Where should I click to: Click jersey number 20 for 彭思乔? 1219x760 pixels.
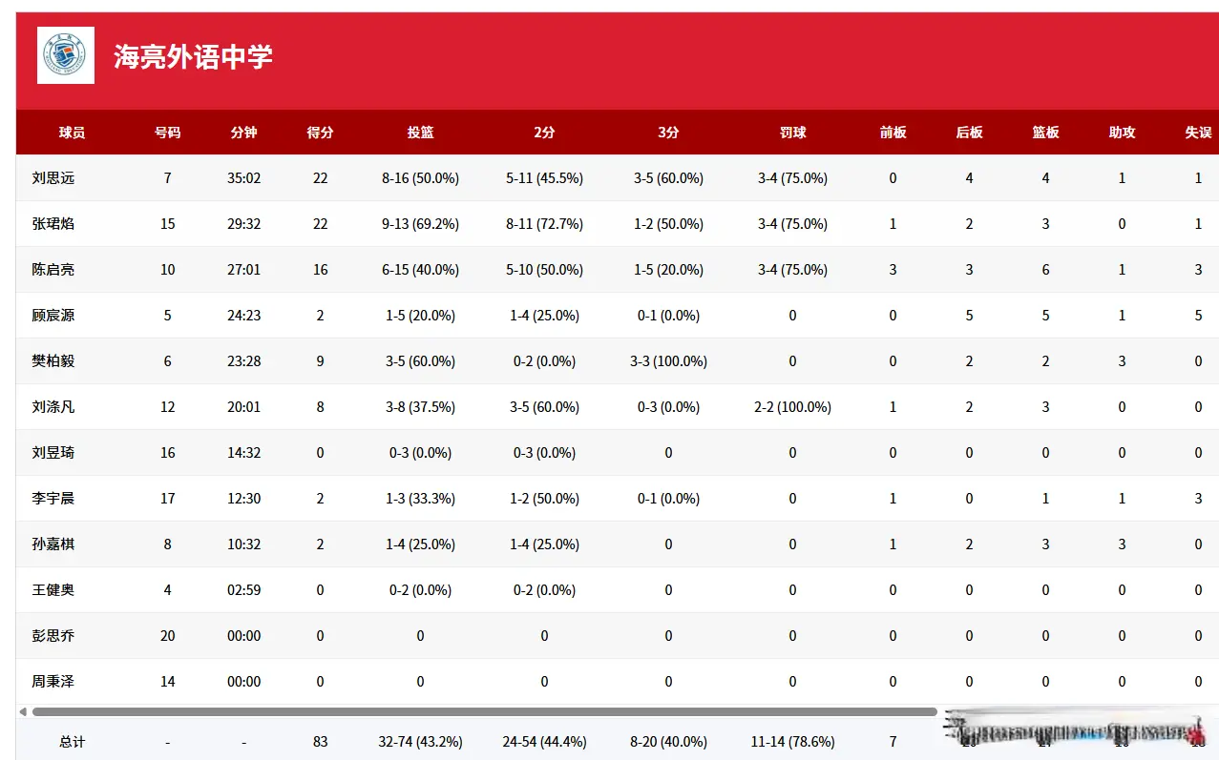tap(167, 636)
